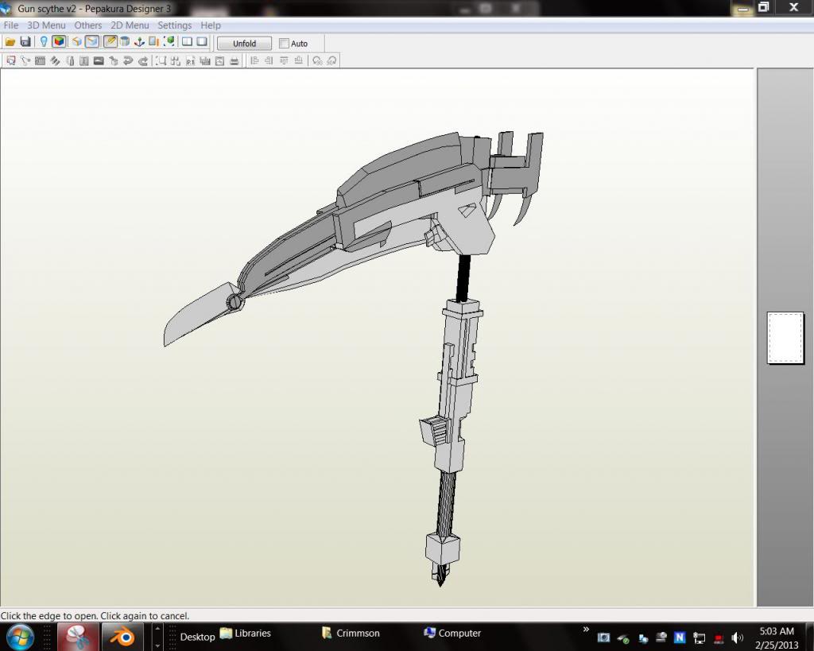Select the rotate 90 degrees icon
This screenshot has height=651, width=814.
(x=318, y=60)
